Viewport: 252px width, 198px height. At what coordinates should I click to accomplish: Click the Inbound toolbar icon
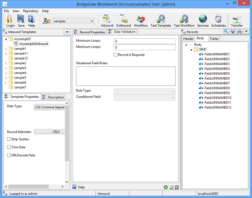[107, 19]
